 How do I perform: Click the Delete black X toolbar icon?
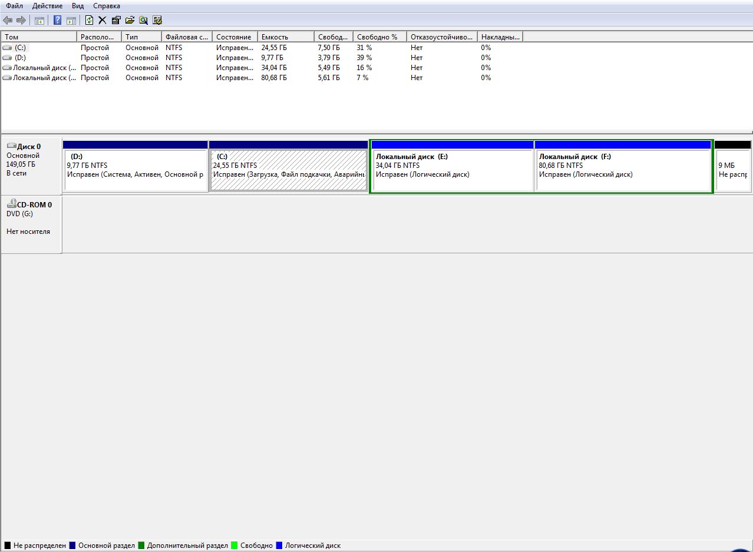pos(103,21)
